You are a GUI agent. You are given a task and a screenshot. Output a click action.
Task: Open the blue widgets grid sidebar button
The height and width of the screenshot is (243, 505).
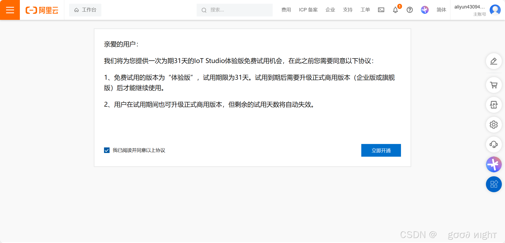[494, 184]
